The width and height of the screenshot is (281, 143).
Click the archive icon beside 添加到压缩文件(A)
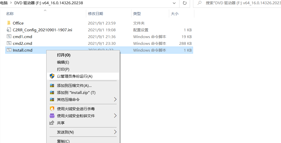[52, 85]
